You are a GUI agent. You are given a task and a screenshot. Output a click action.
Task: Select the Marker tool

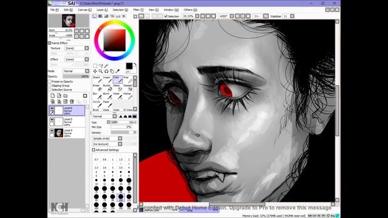tap(128, 96)
